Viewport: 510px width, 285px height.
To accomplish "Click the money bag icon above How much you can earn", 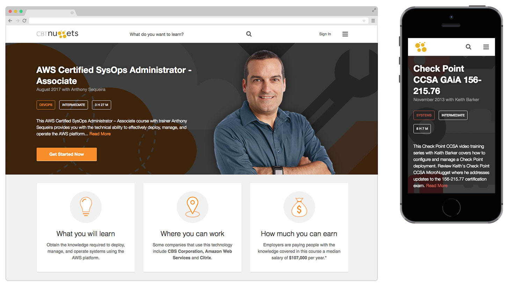I will point(299,207).
